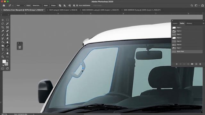Screen dimensions: 205x115
Task: Click the Selection... button
Action: pyautogui.click(x=37, y=5)
